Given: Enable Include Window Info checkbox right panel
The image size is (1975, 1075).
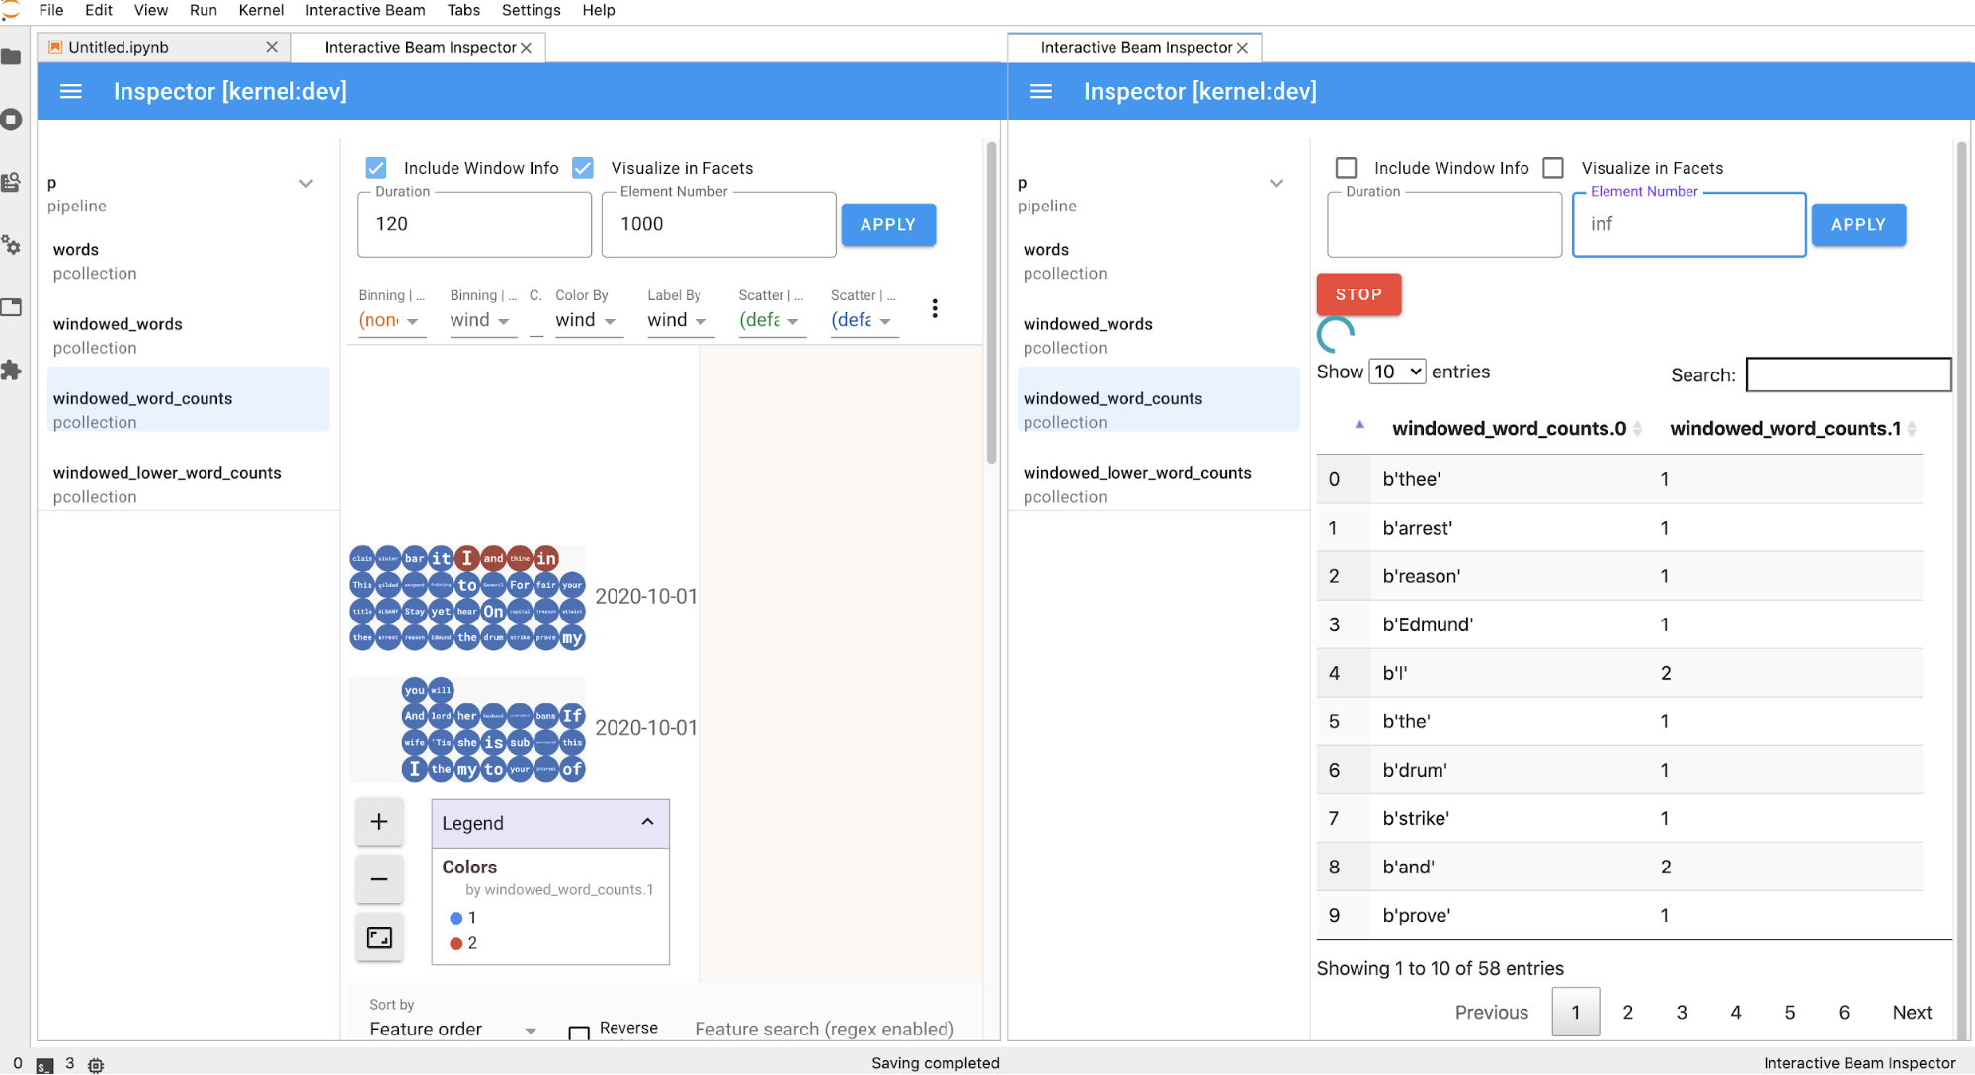Looking at the screenshot, I should (1347, 167).
